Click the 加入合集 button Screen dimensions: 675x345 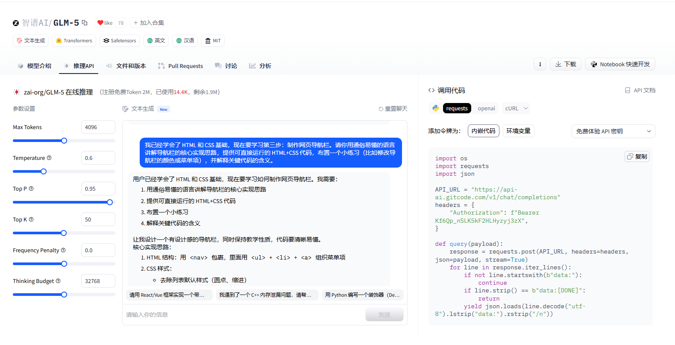pyautogui.click(x=149, y=23)
